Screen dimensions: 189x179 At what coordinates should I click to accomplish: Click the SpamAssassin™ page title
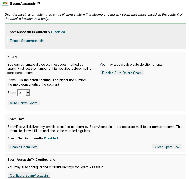pyautogui.click(x=25, y=4)
